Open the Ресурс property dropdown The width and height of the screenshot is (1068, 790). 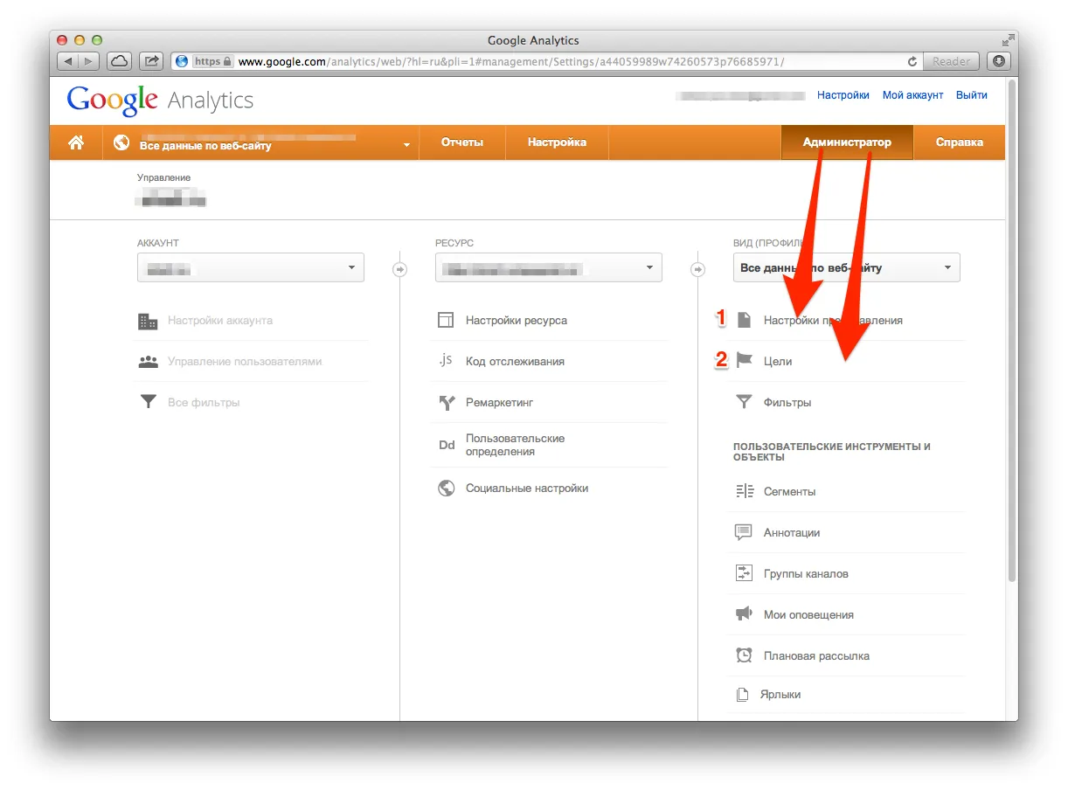548,267
